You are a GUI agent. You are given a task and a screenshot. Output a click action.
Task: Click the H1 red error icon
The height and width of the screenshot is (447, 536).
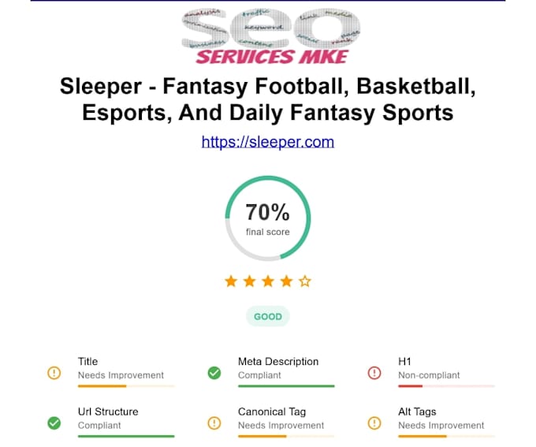374,372
